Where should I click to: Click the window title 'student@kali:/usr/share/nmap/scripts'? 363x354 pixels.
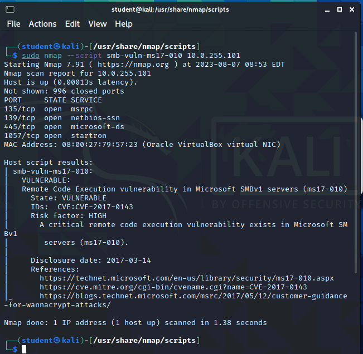[170, 9]
